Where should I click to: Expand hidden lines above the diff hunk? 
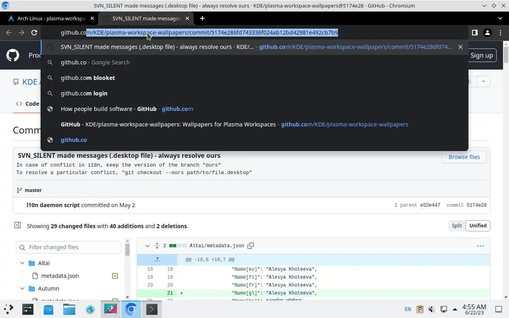pos(157,260)
